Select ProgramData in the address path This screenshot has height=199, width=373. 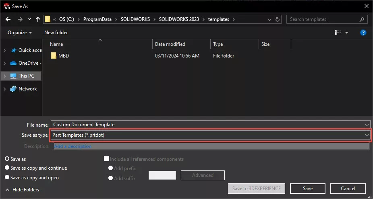click(97, 19)
